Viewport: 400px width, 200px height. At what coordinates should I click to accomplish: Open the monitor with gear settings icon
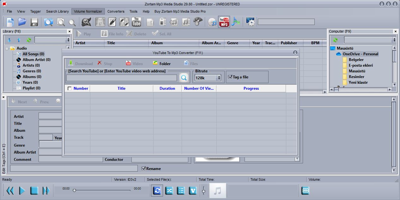click(250, 22)
